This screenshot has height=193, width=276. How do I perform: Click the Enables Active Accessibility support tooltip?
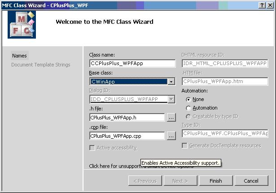coord(181,163)
